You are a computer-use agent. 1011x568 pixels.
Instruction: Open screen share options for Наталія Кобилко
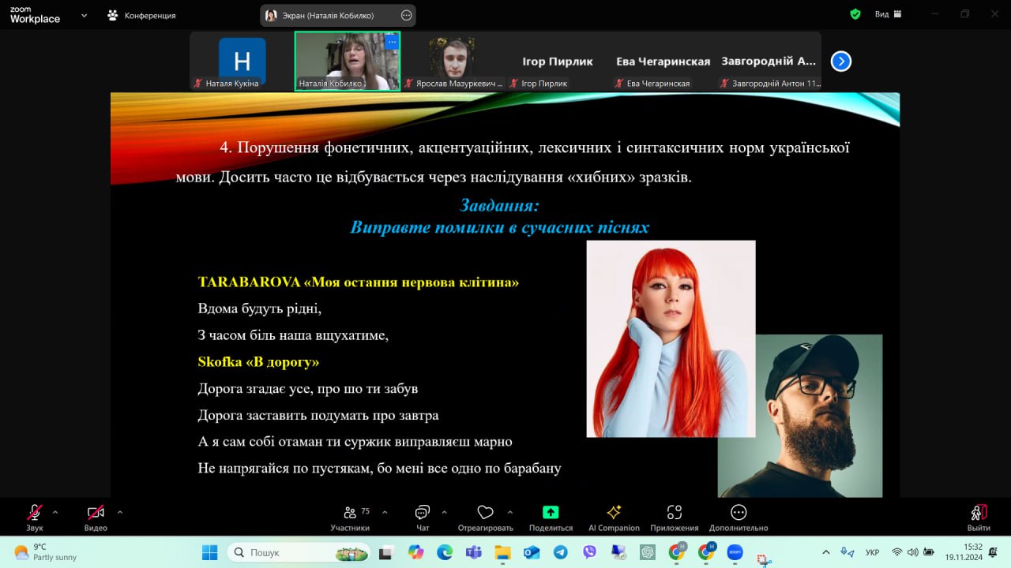407,15
